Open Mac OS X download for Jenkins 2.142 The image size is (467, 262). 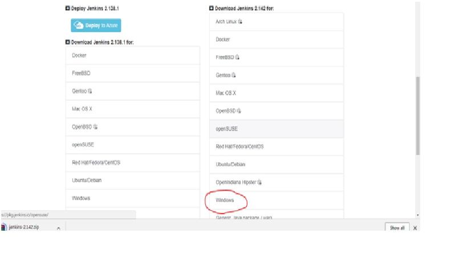click(277, 93)
